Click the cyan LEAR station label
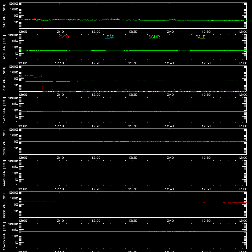The width and height of the screenshot is (252, 252). (109, 37)
